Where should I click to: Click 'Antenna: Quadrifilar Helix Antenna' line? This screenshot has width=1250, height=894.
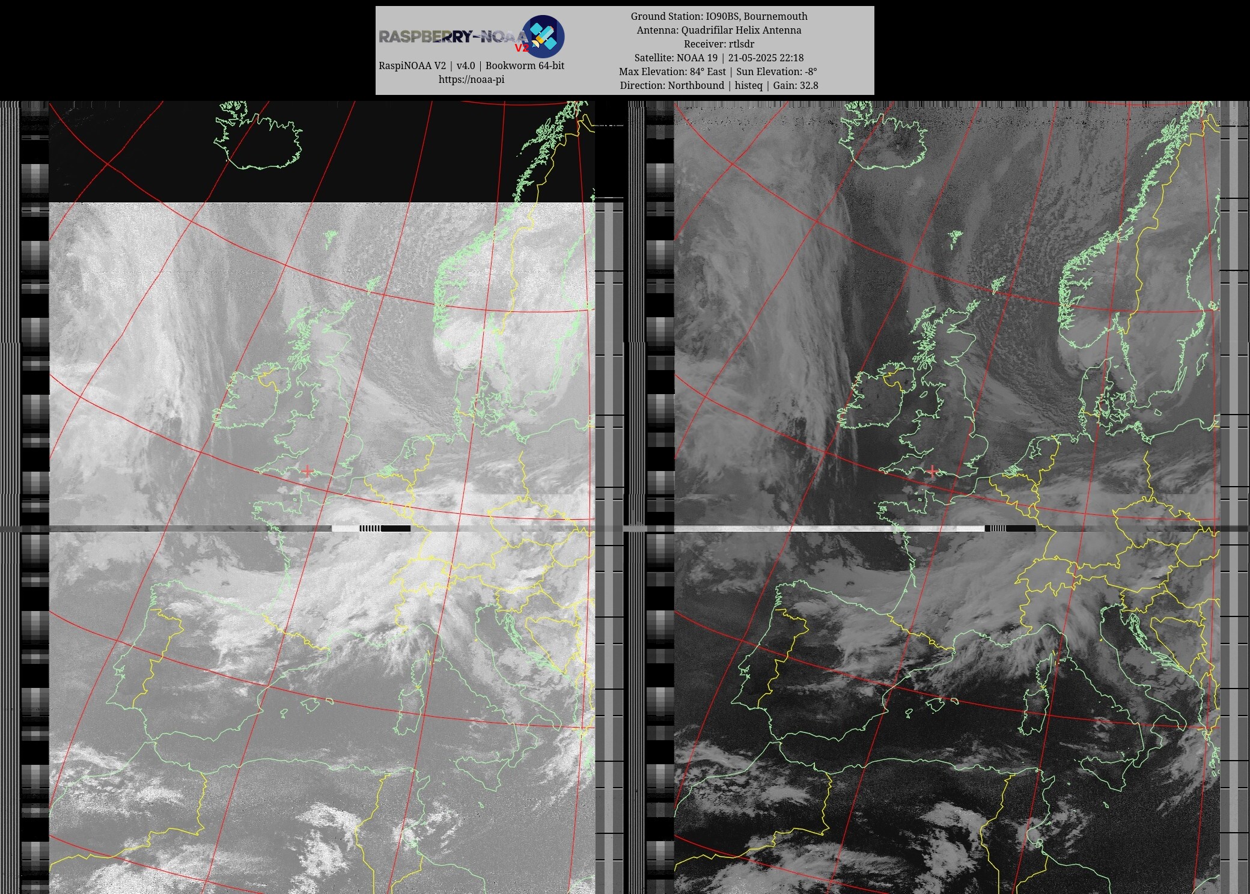[719, 30]
